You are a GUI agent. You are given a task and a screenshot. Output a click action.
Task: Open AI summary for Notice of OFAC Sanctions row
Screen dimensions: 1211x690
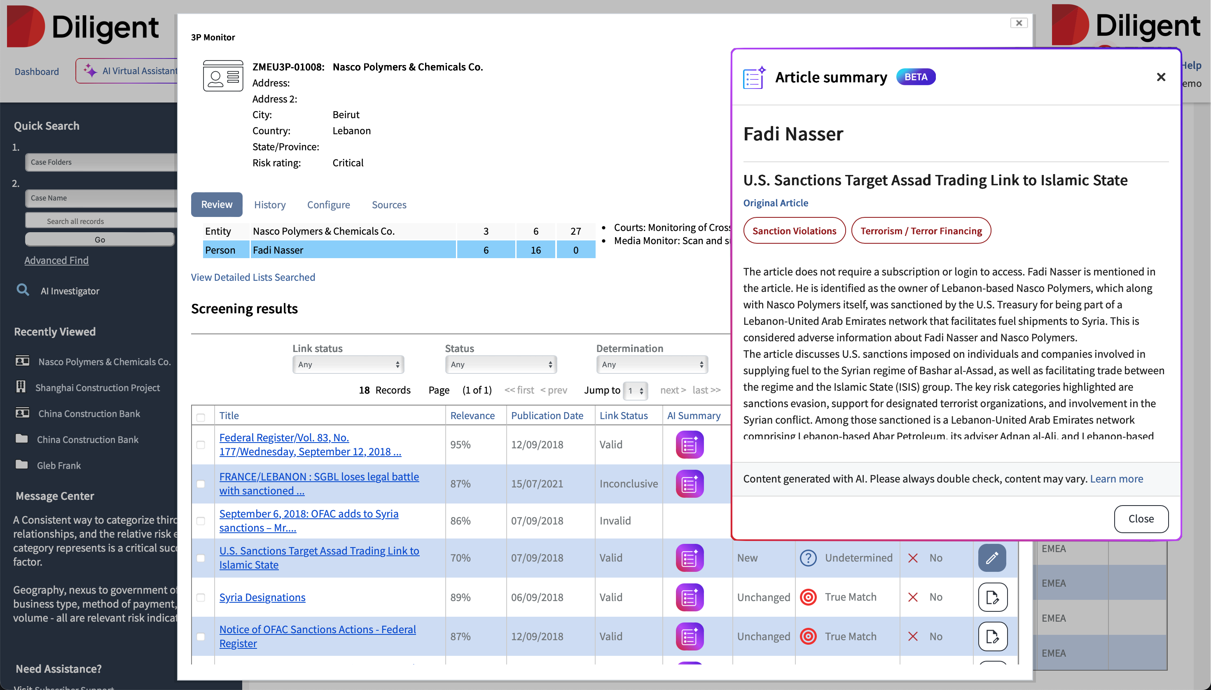click(690, 636)
